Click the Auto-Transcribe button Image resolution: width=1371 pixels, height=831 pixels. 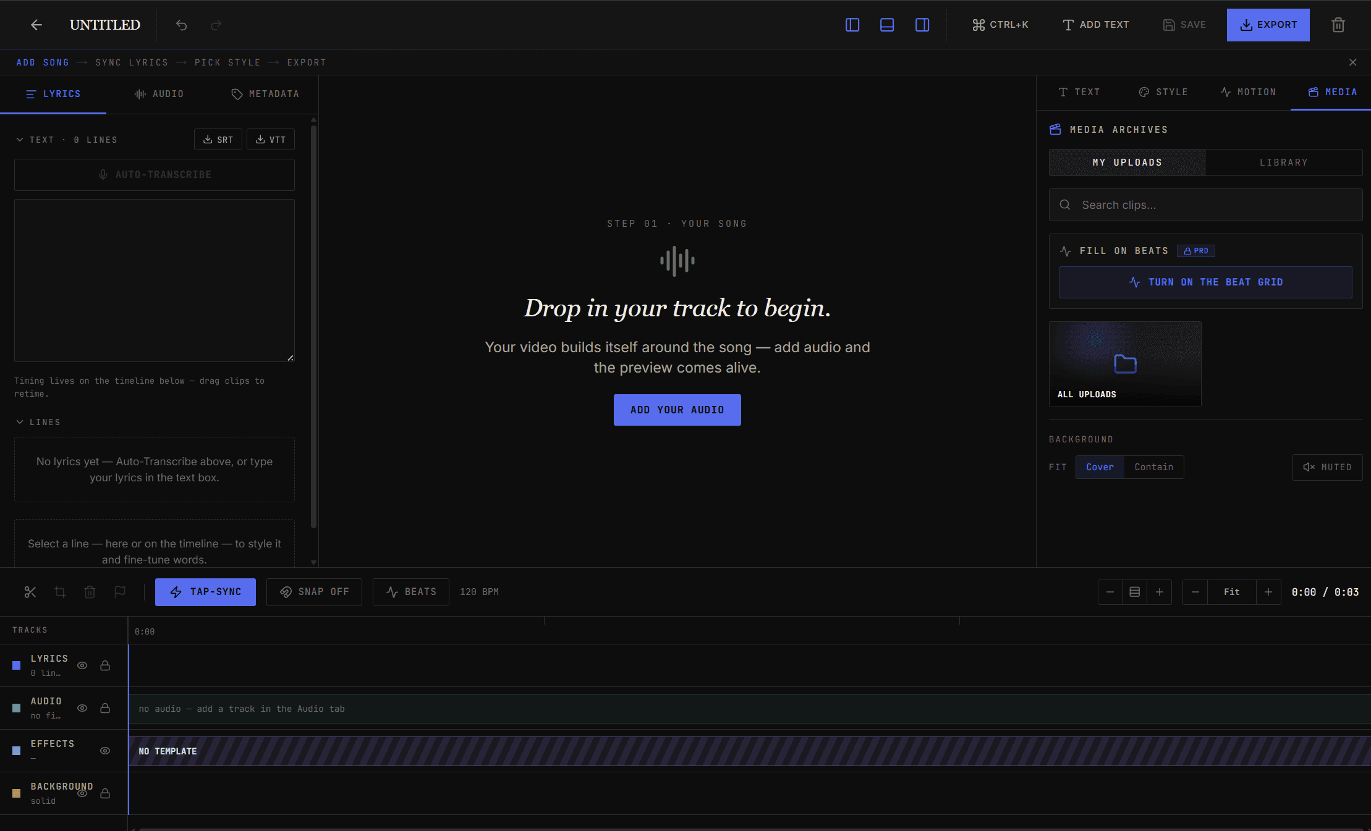point(155,175)
